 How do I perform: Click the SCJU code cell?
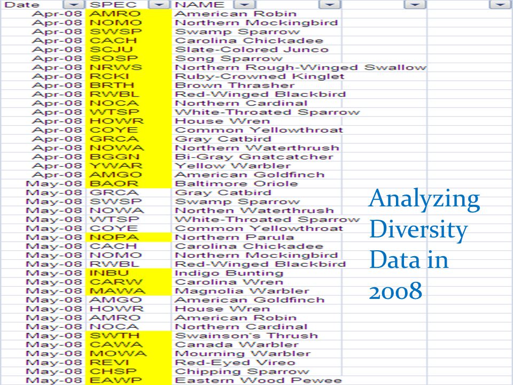[x=128, y=49]
